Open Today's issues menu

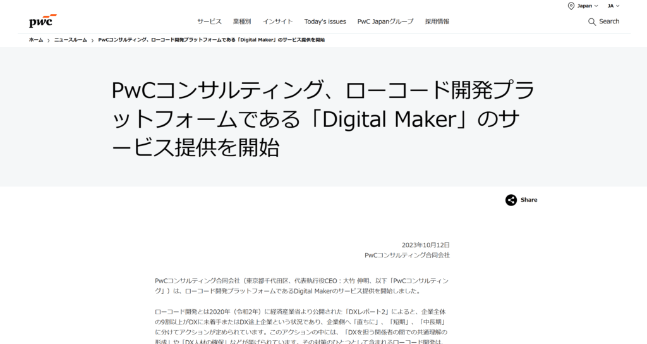325,21
